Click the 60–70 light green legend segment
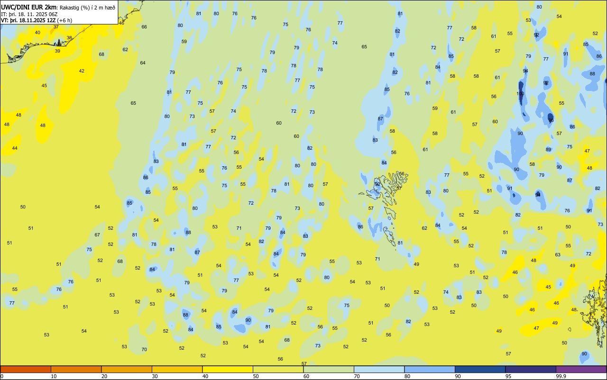607x380 pixels. [x=329, y=369]
